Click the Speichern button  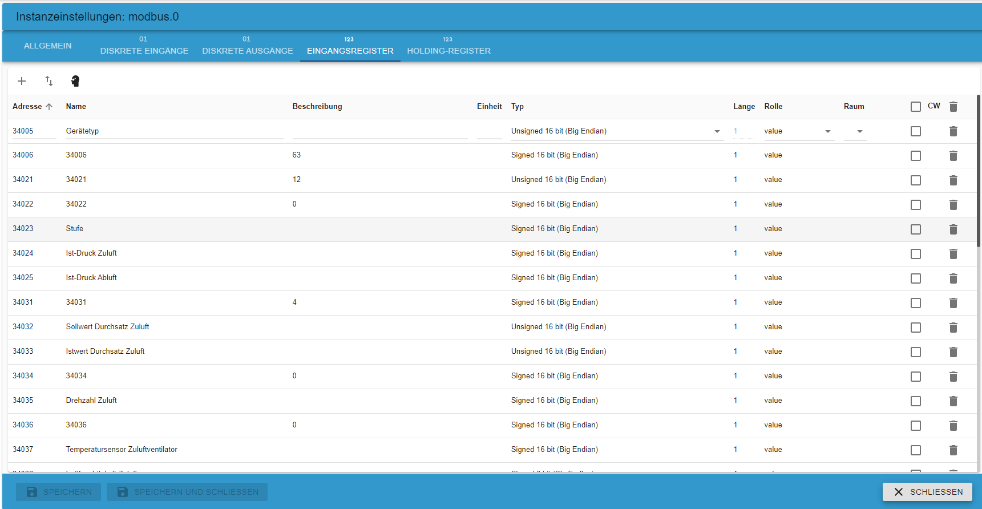click(x=58, y=492)
